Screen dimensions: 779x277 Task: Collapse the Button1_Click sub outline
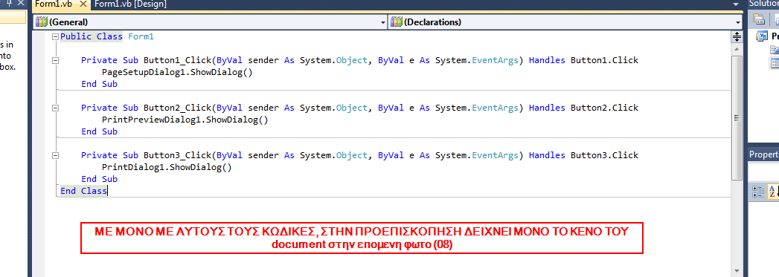pyautogui.click(x=55, y=60)
